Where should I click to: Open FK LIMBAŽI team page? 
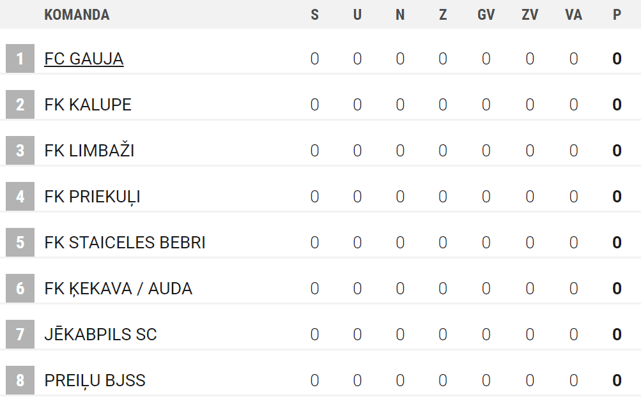tap(89, 151)
